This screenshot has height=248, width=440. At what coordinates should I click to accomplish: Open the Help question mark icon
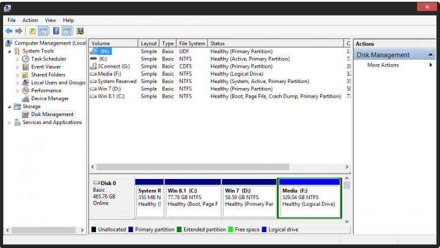56,31
